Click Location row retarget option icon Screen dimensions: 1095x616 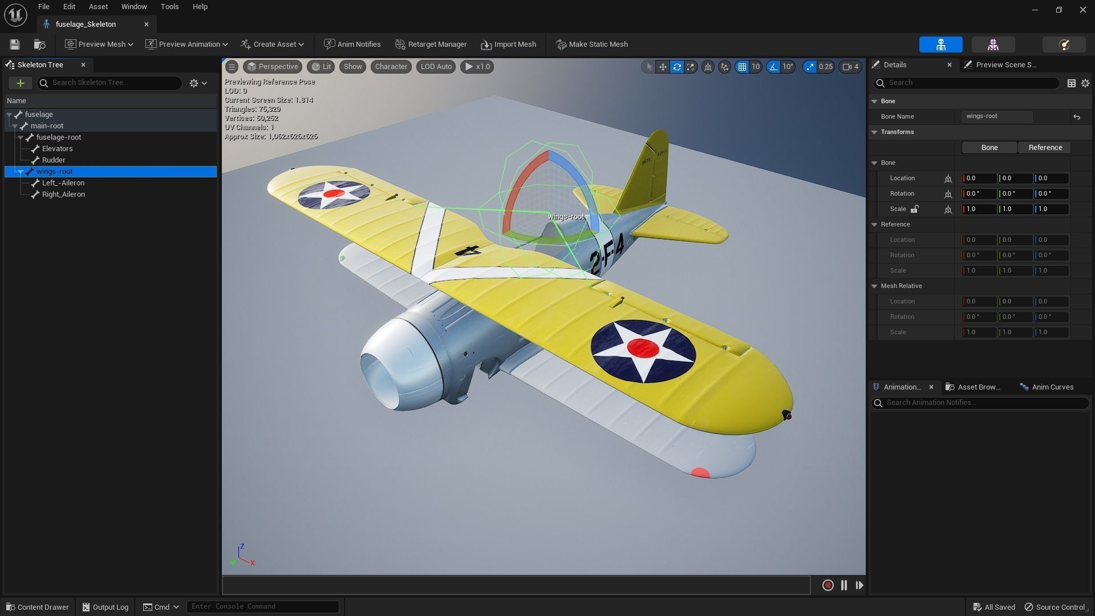point(948,179)
